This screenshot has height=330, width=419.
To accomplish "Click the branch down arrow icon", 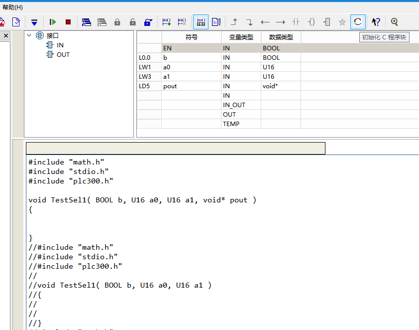I will [250, 22].
